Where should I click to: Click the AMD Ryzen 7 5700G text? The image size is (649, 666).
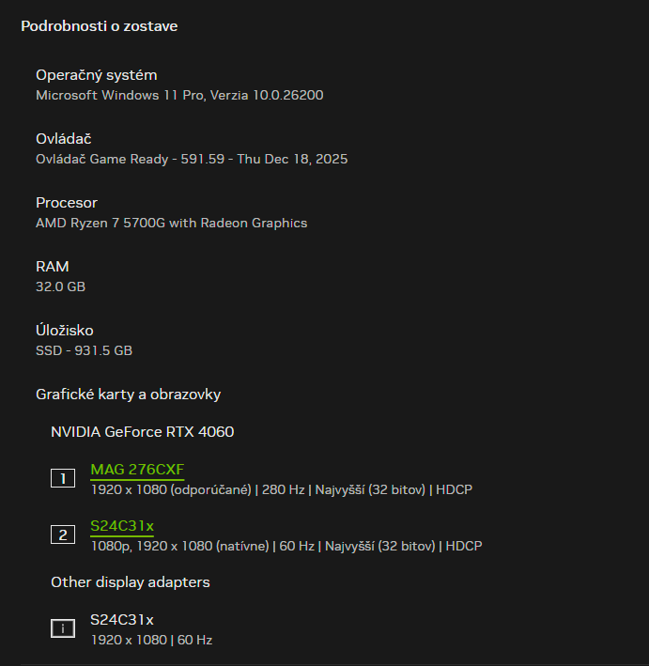point(171,223)
